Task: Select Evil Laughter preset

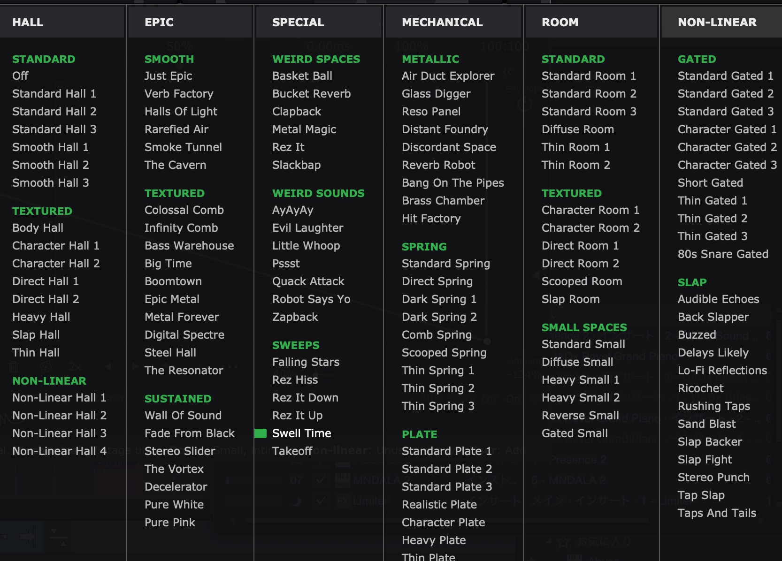Action: coord(307,228)
